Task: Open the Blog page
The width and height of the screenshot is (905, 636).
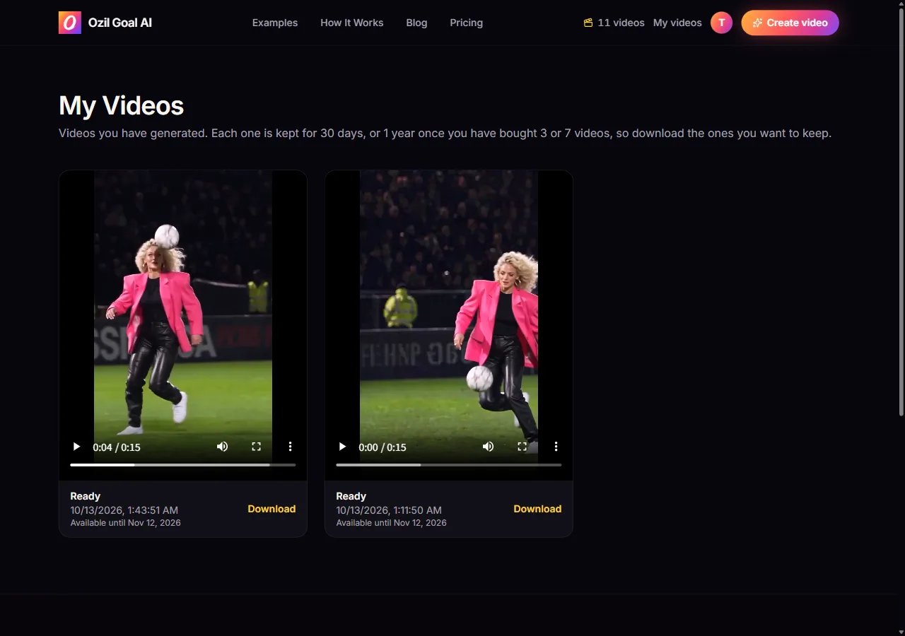Action: pos(416,23)
